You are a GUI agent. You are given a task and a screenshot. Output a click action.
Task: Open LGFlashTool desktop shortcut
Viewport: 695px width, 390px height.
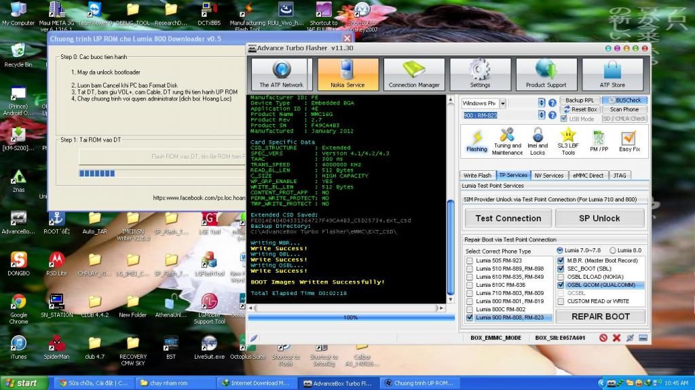(x=209, y=264)
